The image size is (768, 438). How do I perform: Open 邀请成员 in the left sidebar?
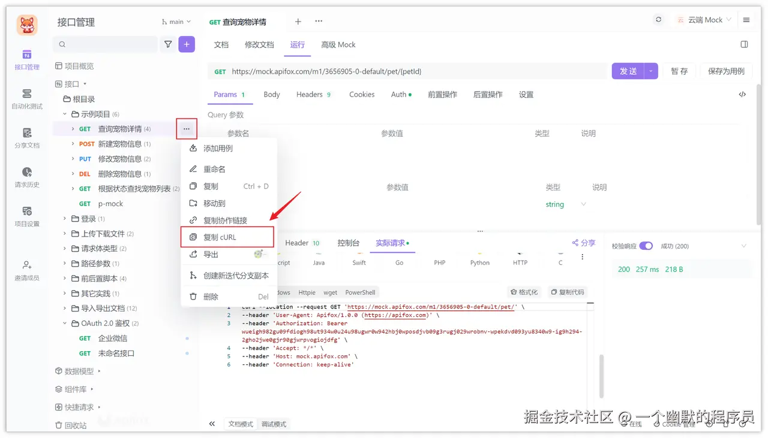[26, 271]
